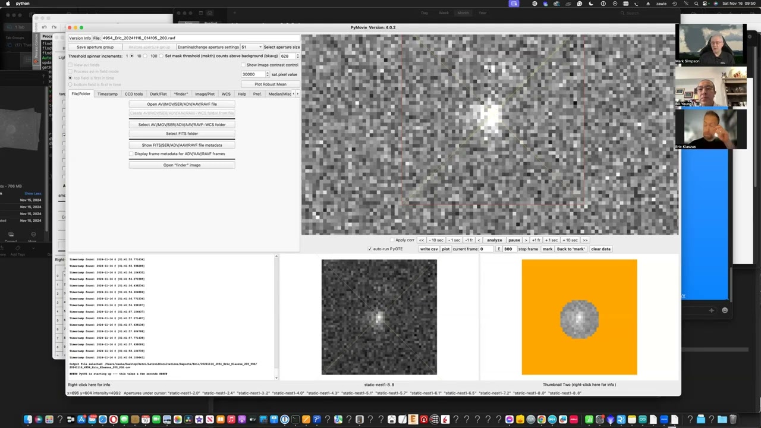This screenshot has width=761, height=428.
Task: Open the Image/Plot tab
Action: click(x=205, y=94)
